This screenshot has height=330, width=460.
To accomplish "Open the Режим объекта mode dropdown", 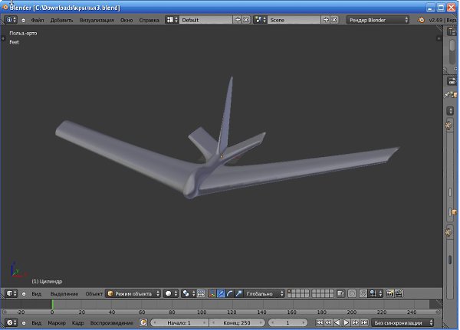I will pos(133,293).
